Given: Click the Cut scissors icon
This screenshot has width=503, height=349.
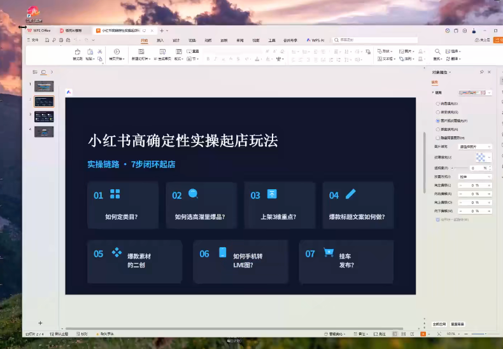Looking at the screenshot, I should coord(100,52).
